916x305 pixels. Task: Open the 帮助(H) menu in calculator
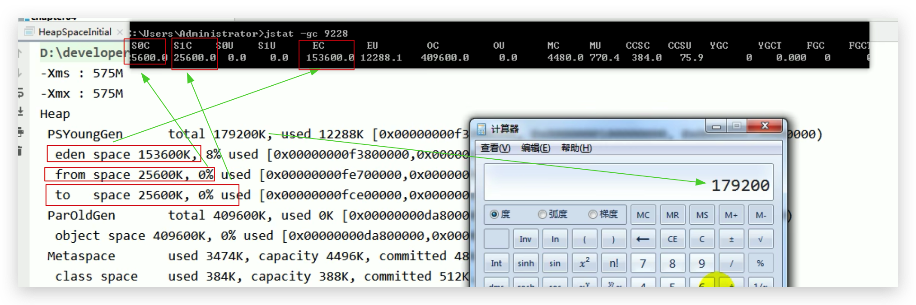click(x=576, y=148)
